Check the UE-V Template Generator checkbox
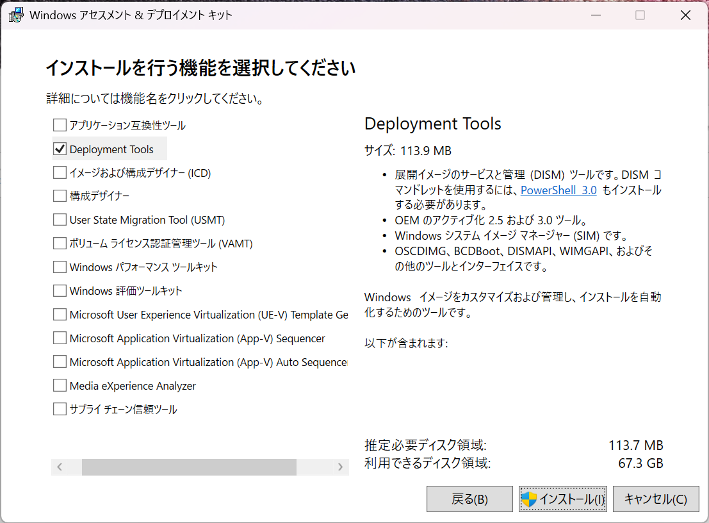709x523 pixels. coord(60,315)
